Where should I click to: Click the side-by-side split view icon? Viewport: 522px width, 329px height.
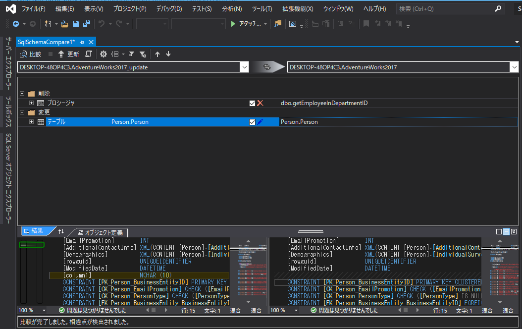point(499,232)
